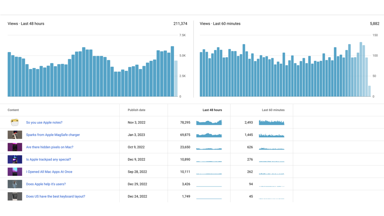Sort by 'Last 60 minutes' column header
This screenshot has height=216, width=384.
(273, 110)
